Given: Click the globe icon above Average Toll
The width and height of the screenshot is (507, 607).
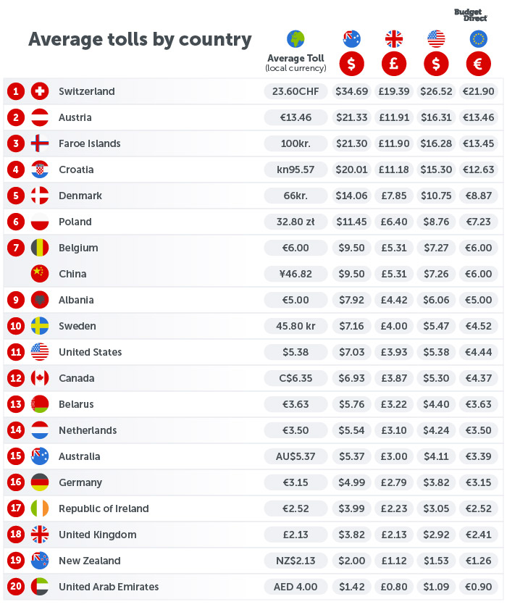Looking at the screenshot, I should pos(296,39).
